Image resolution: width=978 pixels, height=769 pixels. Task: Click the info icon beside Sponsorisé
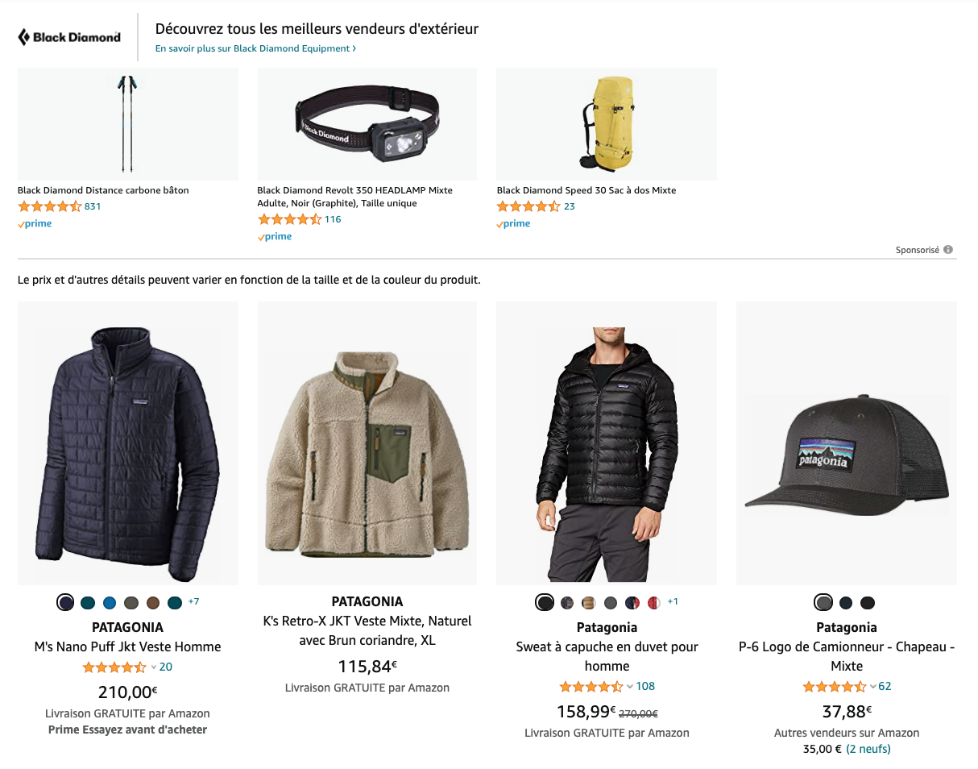[x=948, y=250]
